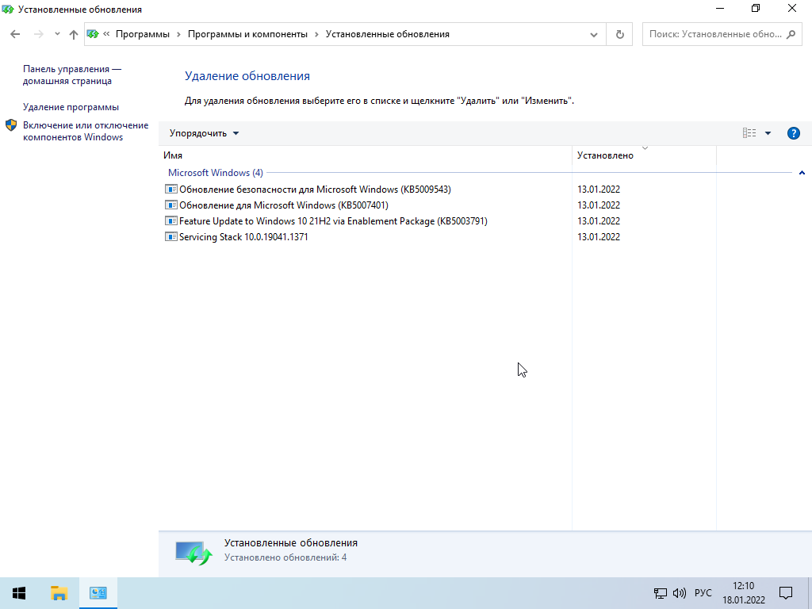The height and width of the screenshot is (609, 812).
Task: Open the volume tray icon
Action: [680, 593]
